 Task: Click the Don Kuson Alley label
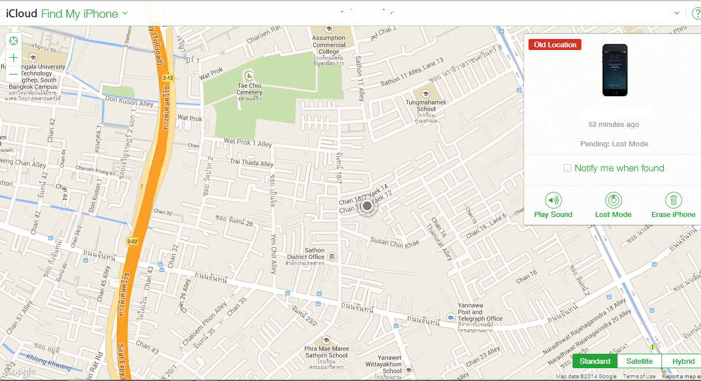pos(130,101)
